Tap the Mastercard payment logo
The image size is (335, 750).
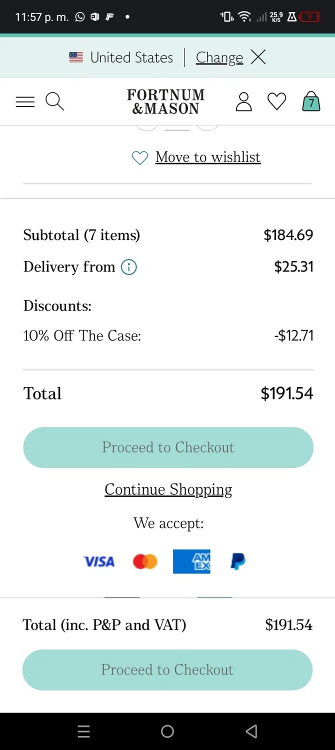(145, 561)
